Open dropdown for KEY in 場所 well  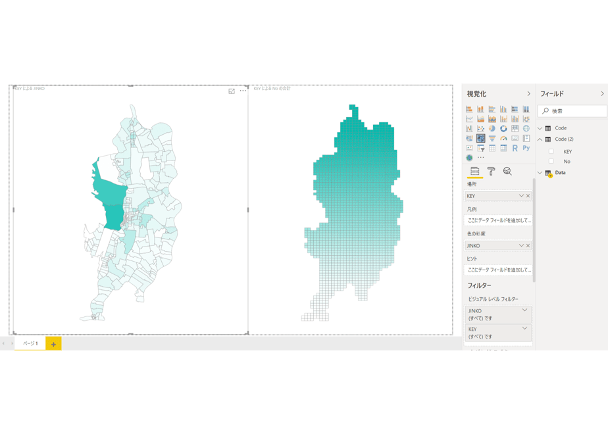click(x=521, y=196)
